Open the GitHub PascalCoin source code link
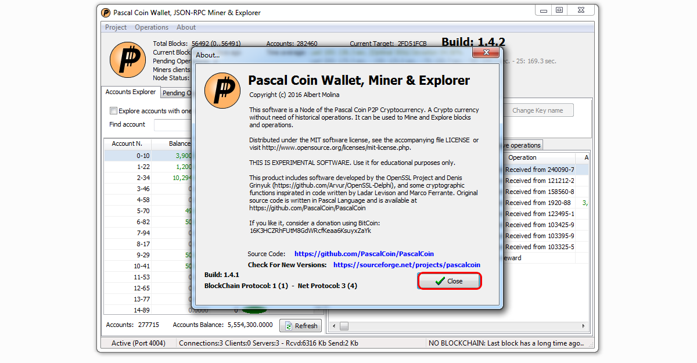 [364, 254]
